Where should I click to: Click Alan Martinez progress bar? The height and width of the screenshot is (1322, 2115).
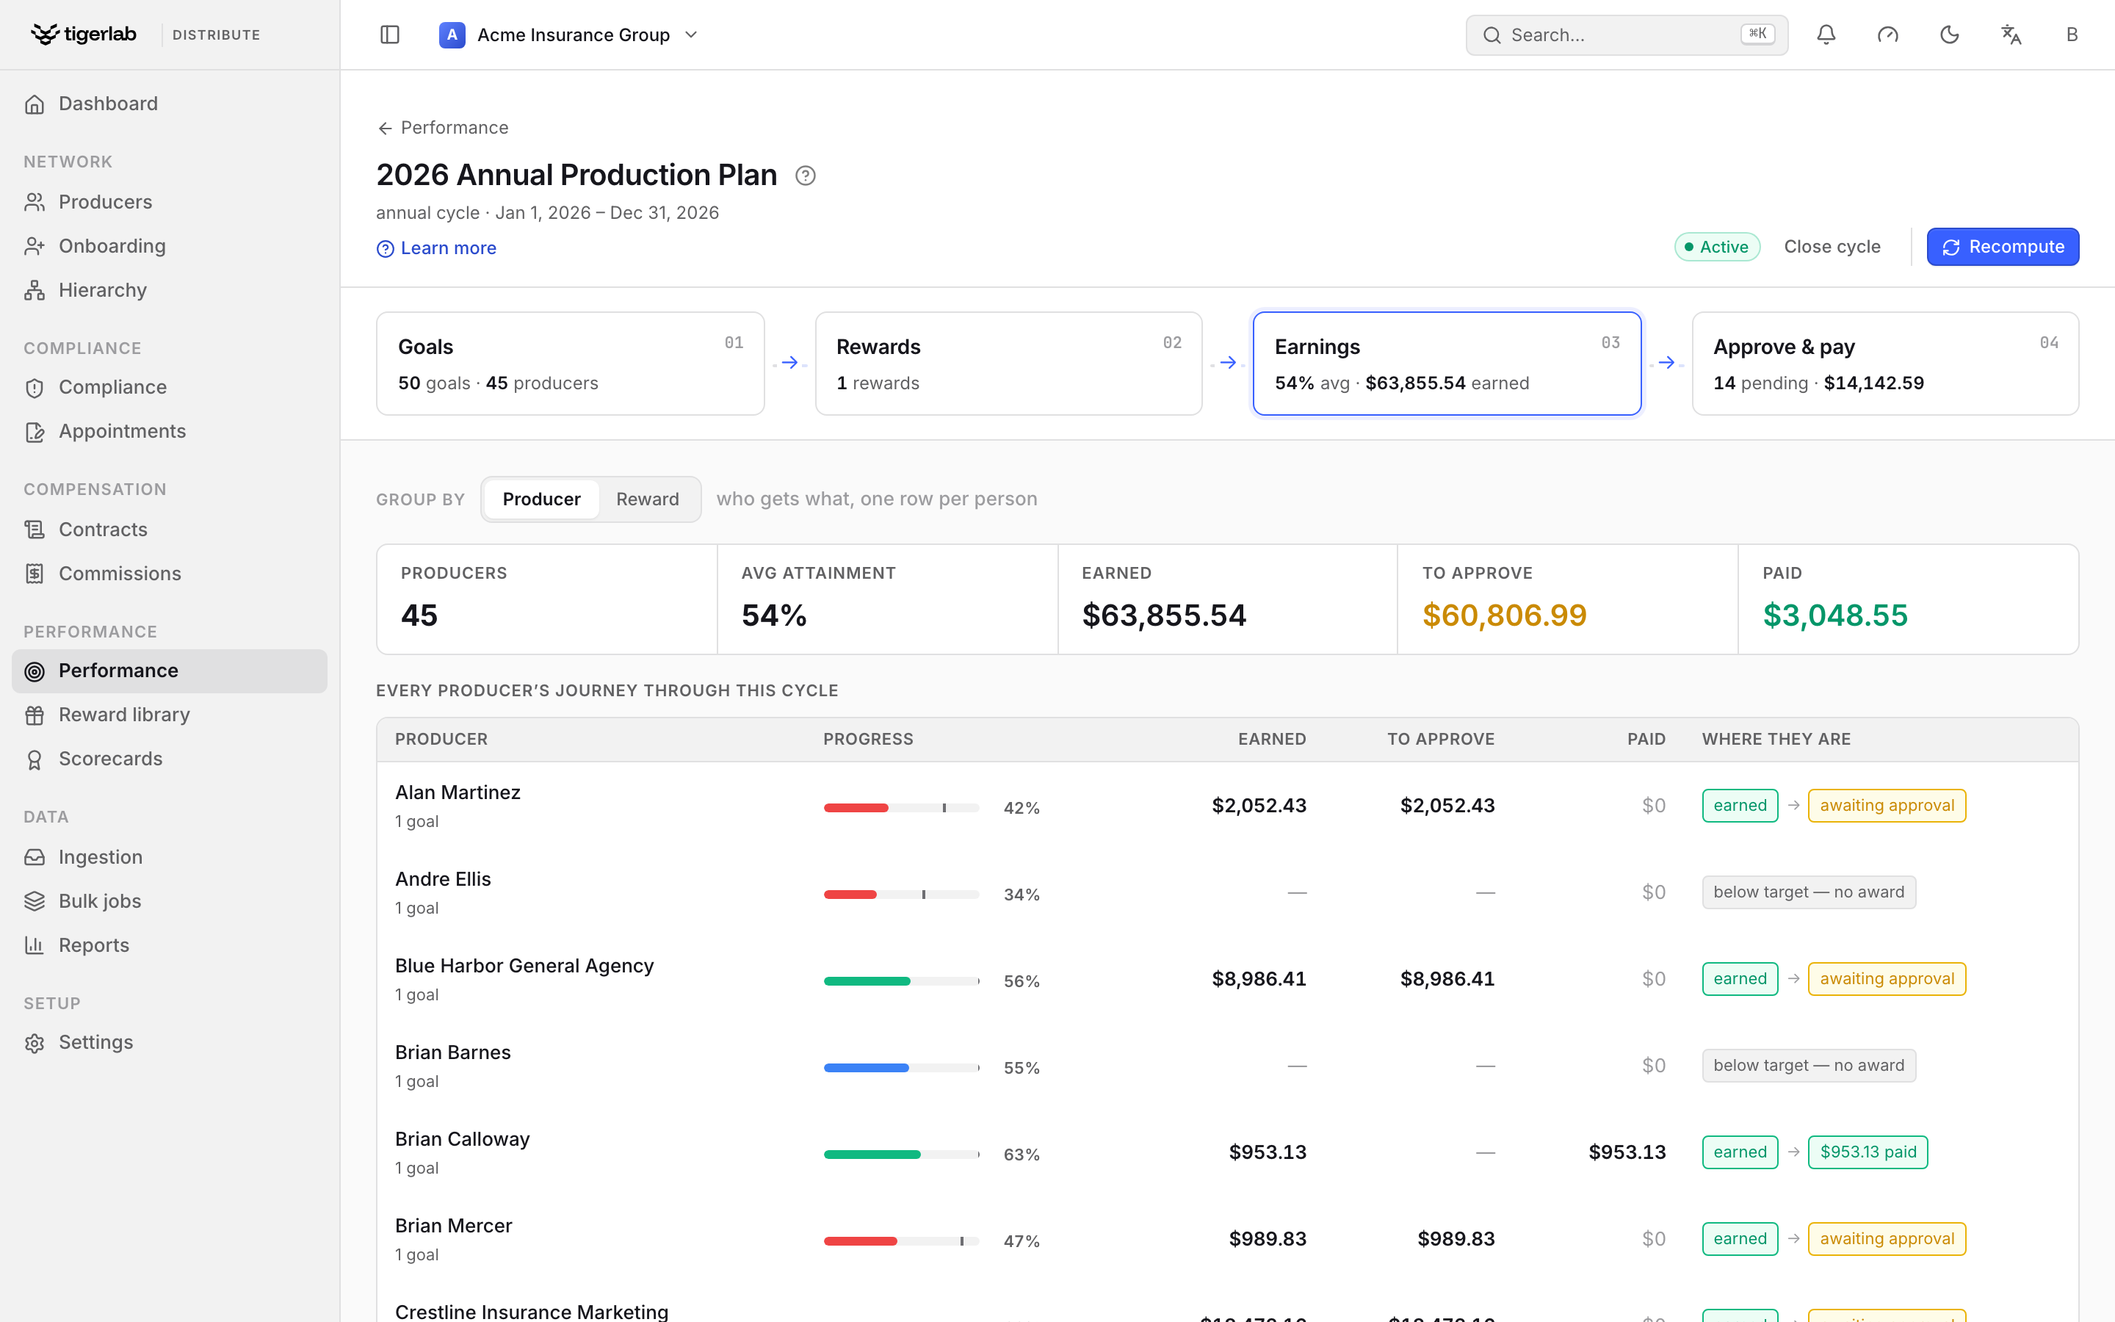(901, 808)
